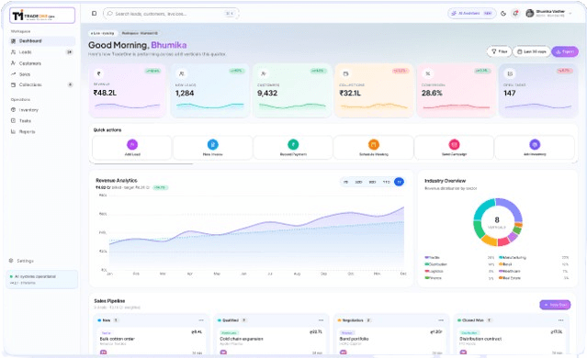The height and width of the screenshot is (358, 587).
Task: Click the 147 open tasks value
Action: click(510, 93)
